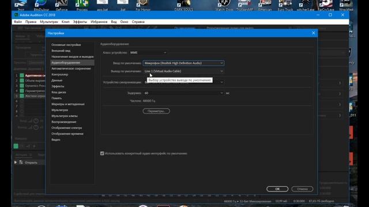This screenshot has width=369, height=207.
Task: Open the Клип menu
Action: [x=65, y=22]
